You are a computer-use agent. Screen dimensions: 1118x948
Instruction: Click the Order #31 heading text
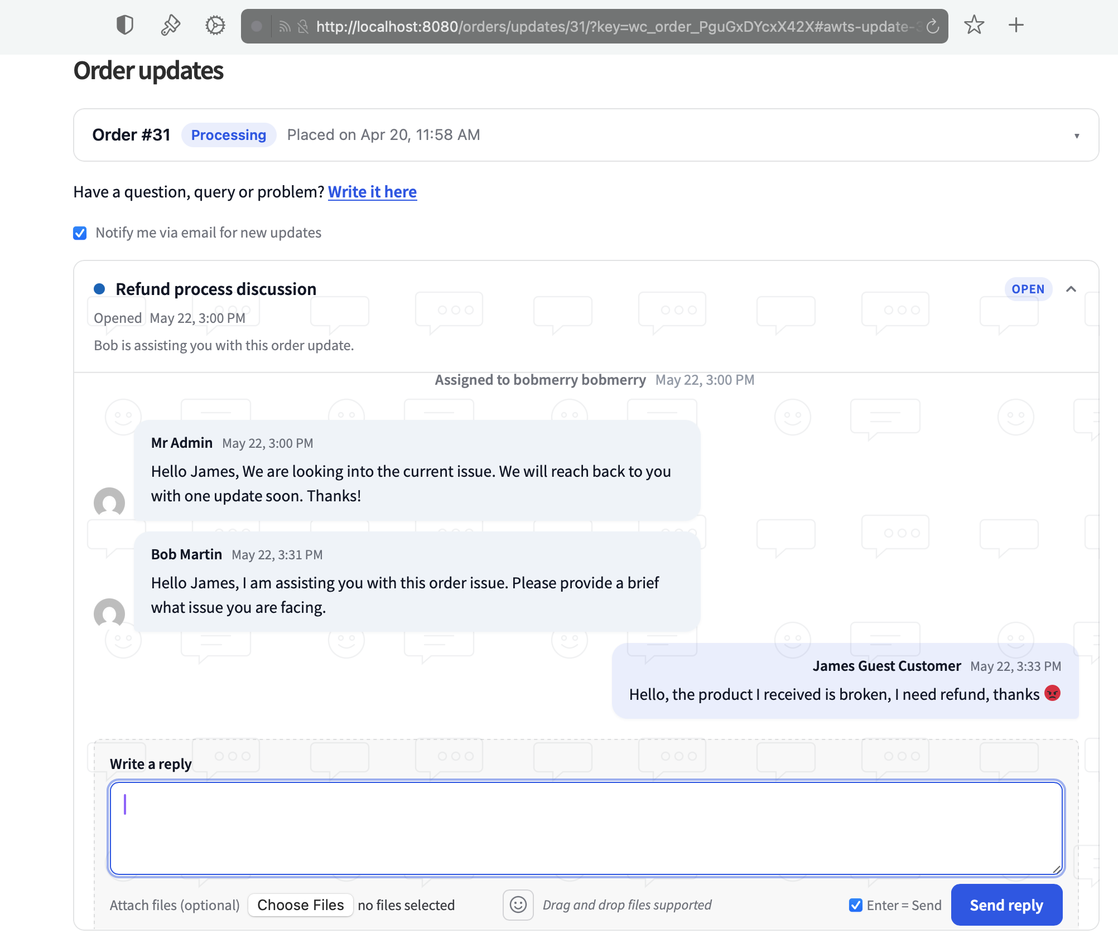[131, 135]
